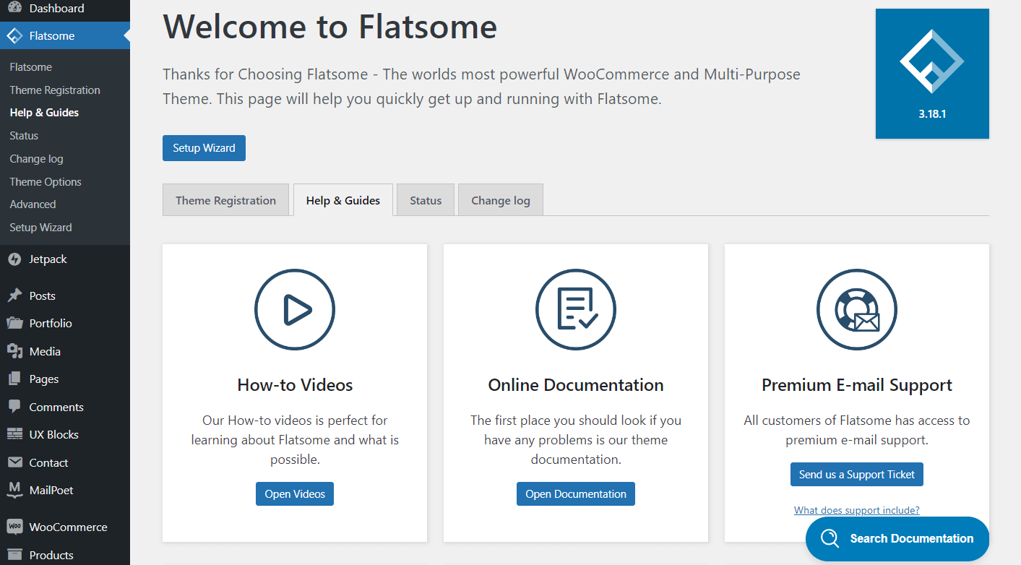Open the Contact envelope menu item
This screenshot has height=565, width=1021.
pyautogui.click(x=48, y=463)
